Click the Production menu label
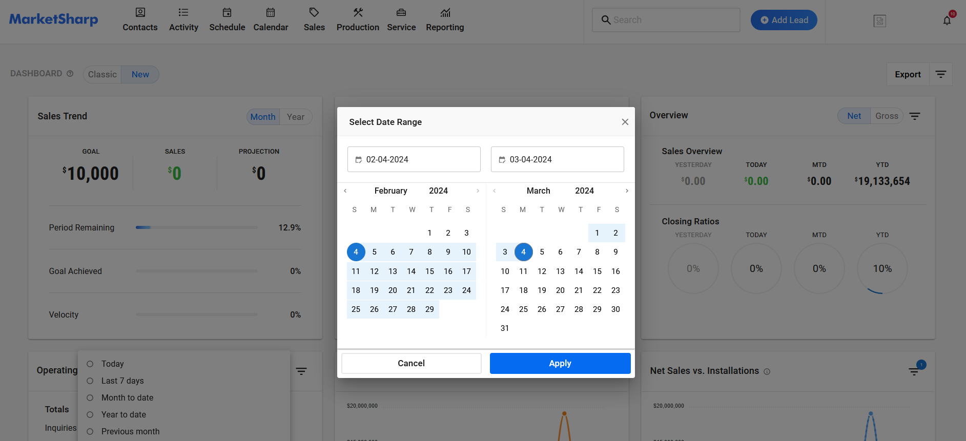The image size is (966, 441). 358,27
